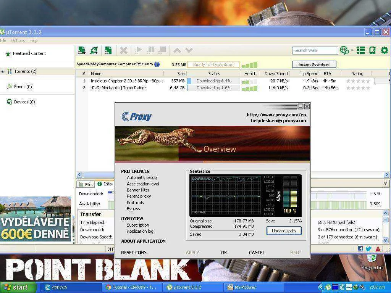The width and height of the screenshot is (391, 293).
Task: Click the red warning status bar icon
Action: (378, 249)
